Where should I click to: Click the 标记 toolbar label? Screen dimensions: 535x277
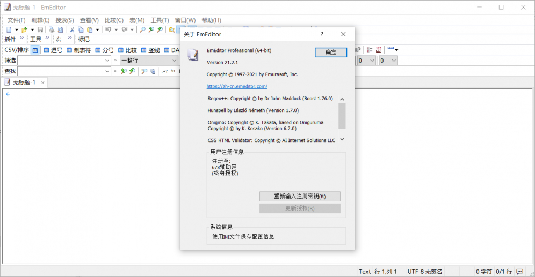[x=84, y=39]
